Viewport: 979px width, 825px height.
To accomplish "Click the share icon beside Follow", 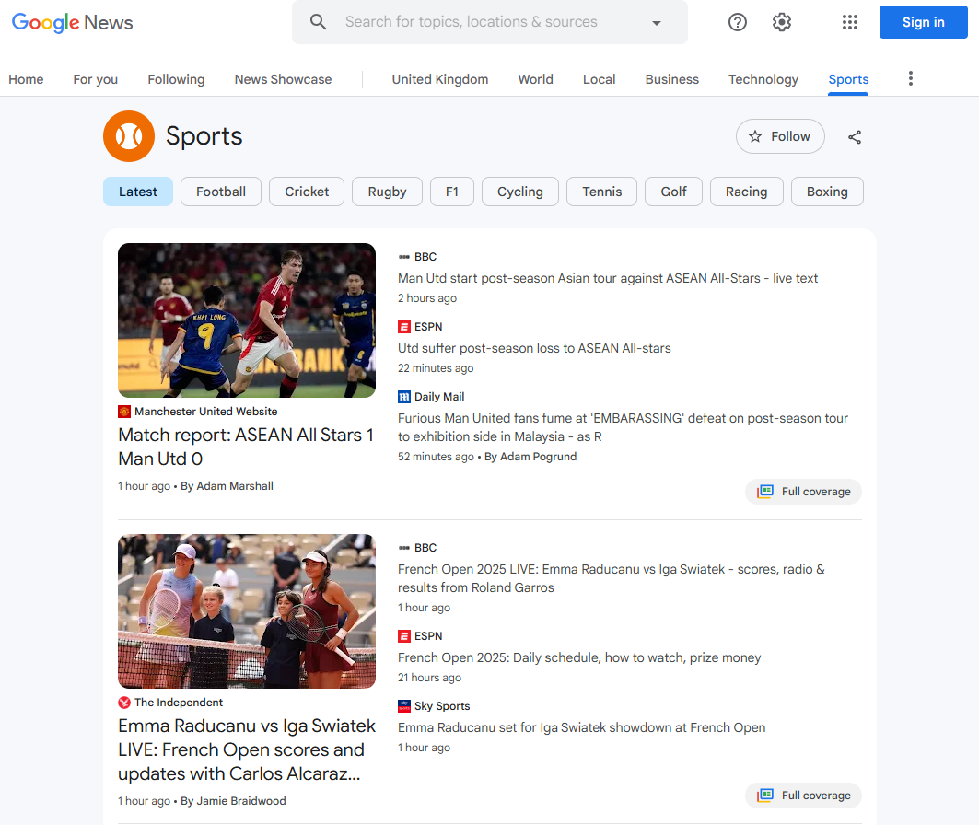I will pos(855,137).
